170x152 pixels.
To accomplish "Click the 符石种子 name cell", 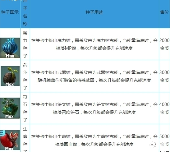I will [x=25, y=108].
